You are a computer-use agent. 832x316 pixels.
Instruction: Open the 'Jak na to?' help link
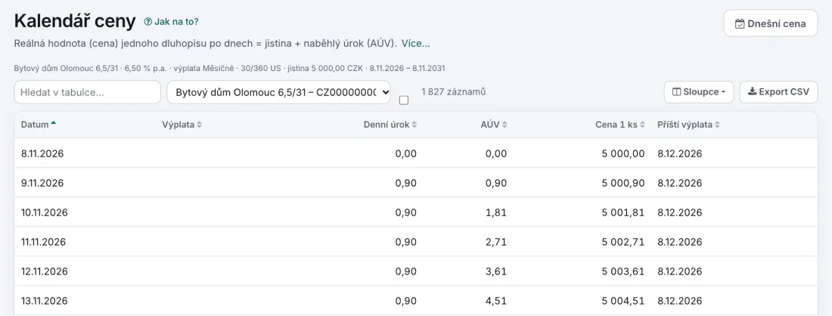pyautogui.click(x=172, y=22)
